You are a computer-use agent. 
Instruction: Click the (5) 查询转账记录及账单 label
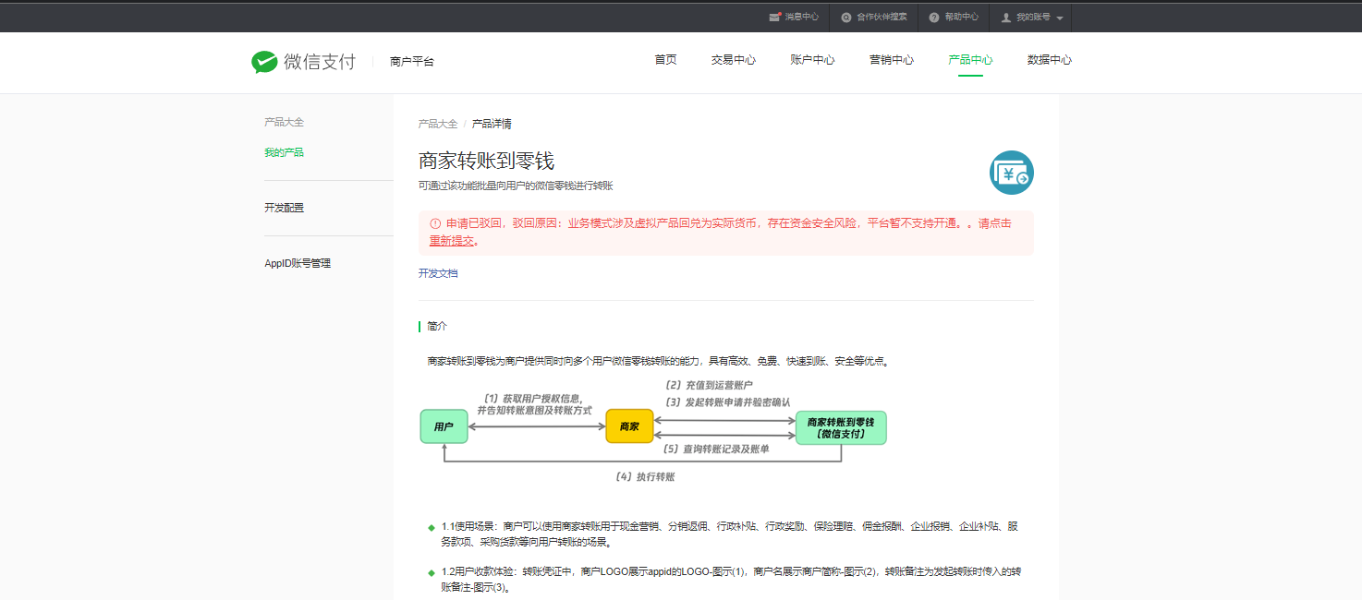click(716, 449)
